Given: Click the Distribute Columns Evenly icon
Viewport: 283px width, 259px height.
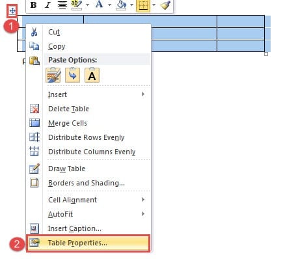Looking at the screenshot, I should pos(34,151).
